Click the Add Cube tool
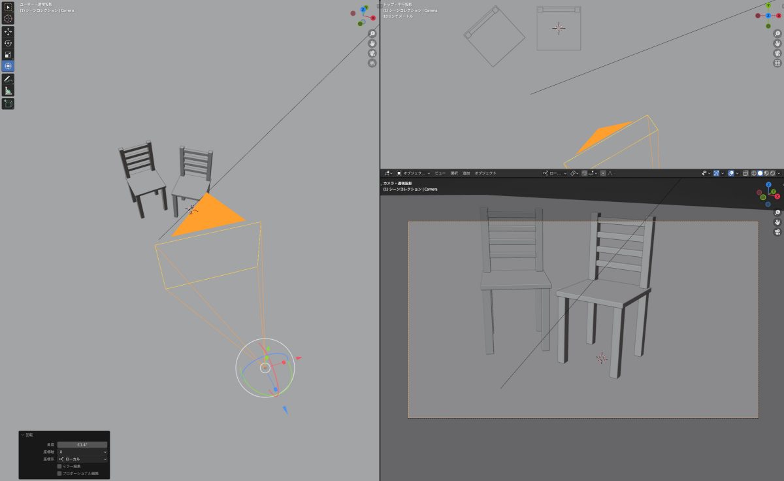Screen dimensions: 784x481 tap(8, 104)
